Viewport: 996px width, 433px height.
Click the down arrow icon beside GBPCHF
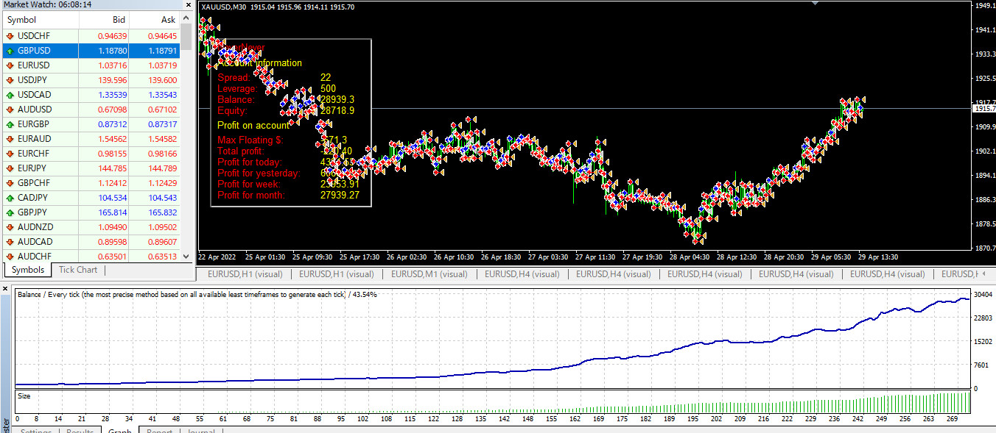point(10,183)
